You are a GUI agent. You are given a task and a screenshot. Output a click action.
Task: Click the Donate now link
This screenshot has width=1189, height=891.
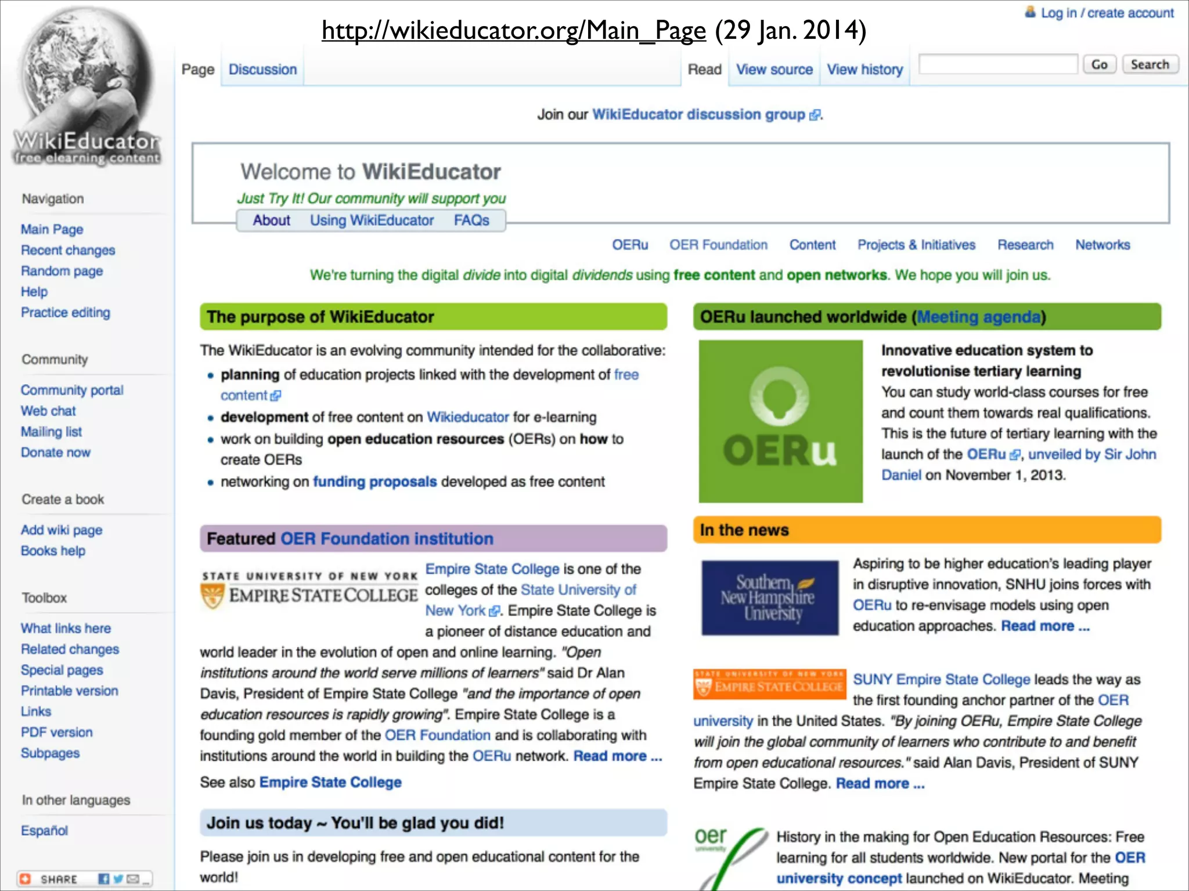(55, 452)
